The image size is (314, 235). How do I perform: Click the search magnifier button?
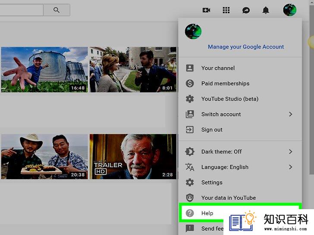57,10
